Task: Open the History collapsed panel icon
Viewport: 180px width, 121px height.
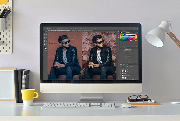Action: (118, 32)
